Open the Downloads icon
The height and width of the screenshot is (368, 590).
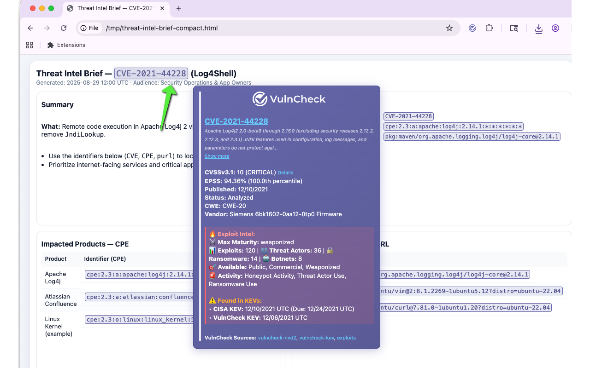point(538,29)
